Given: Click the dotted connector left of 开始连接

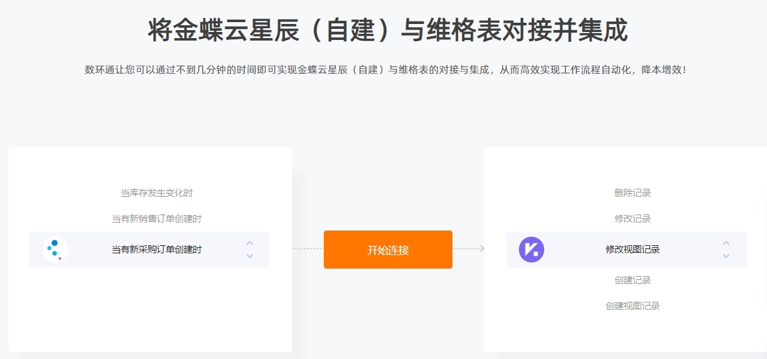Looking at the screenshot, I should [307, 249].
